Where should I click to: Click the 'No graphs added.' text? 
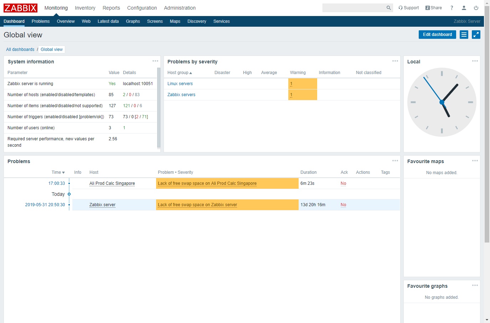tap(442, 297)
